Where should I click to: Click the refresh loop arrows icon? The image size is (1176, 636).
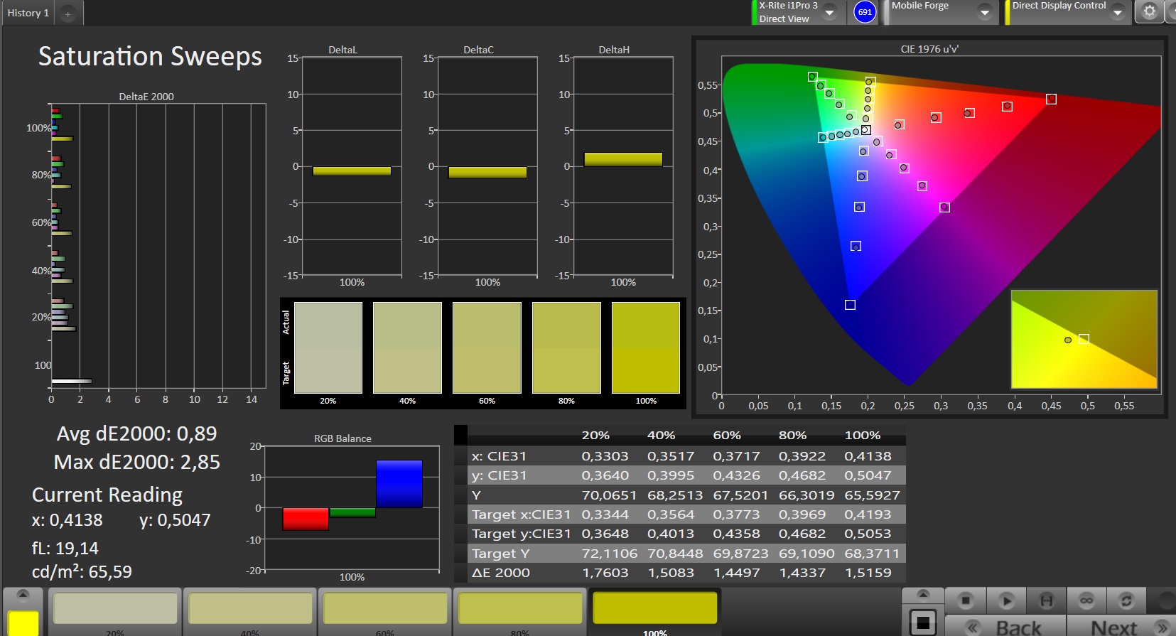point(1126,600)
